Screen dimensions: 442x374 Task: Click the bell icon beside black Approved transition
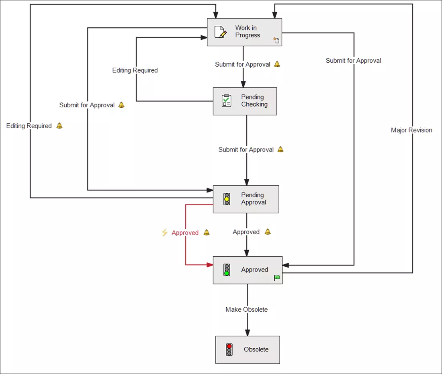268,232
